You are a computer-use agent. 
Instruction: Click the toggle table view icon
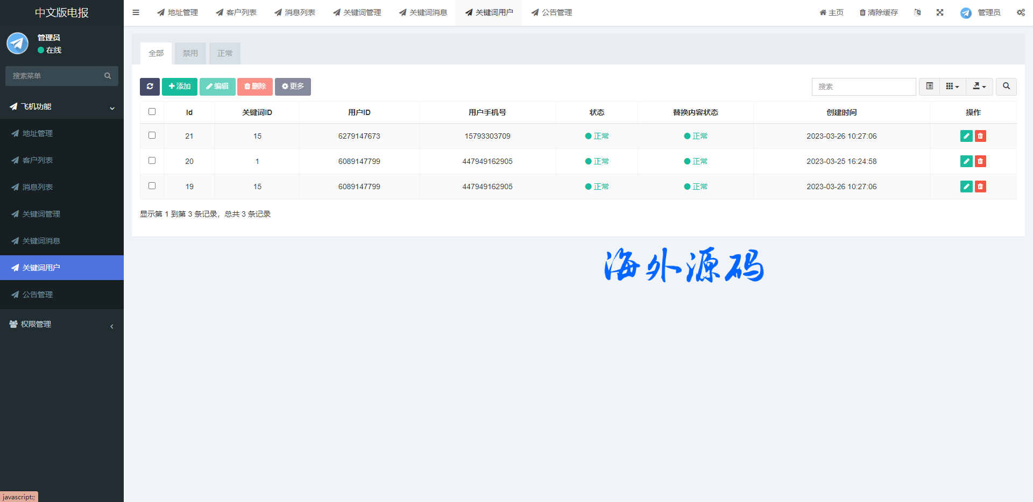coord(929,87)
